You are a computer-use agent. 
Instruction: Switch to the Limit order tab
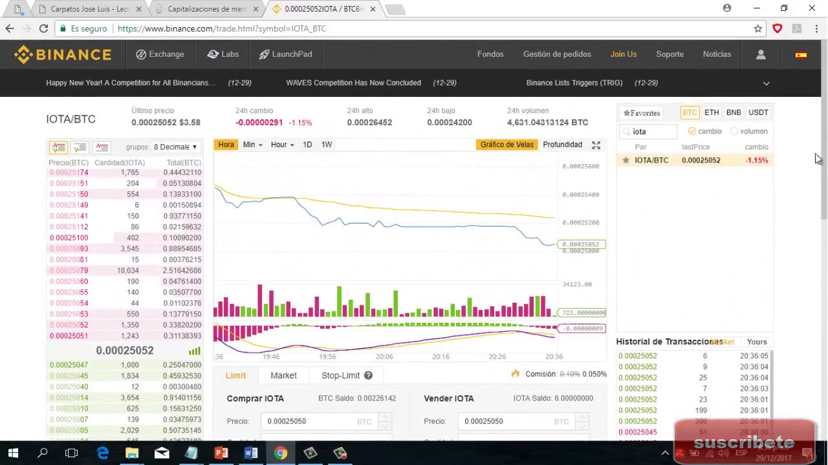235,375
